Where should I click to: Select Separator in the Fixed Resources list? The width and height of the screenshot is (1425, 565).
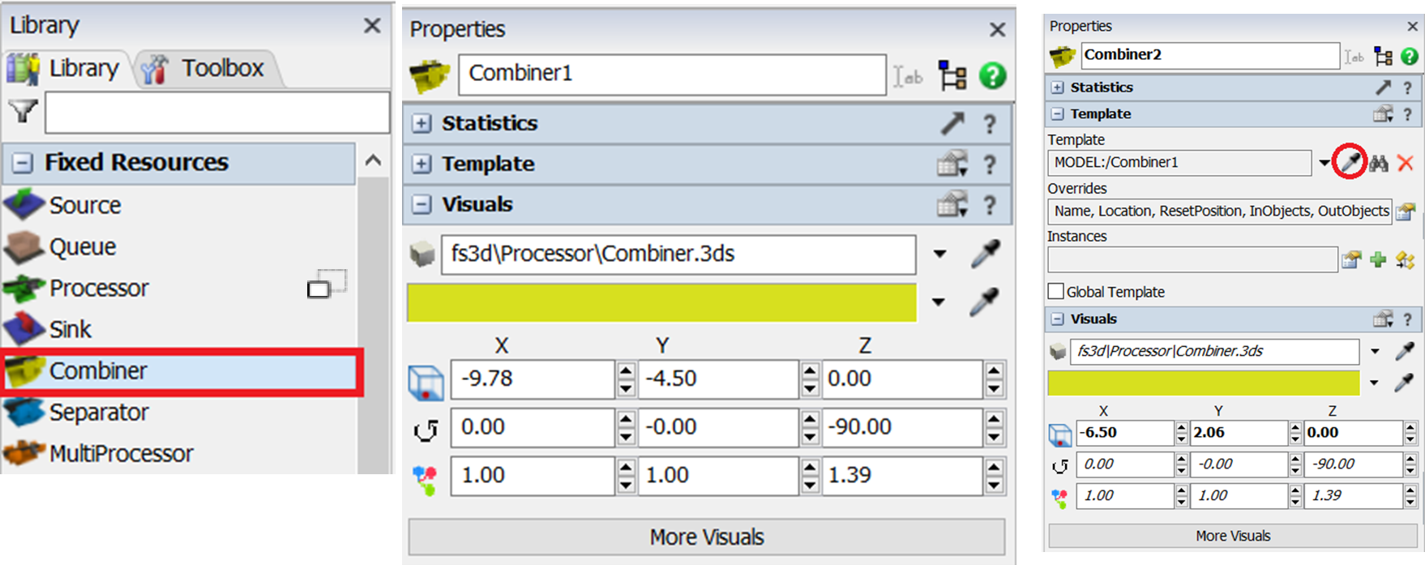click(x=99, y=413)
